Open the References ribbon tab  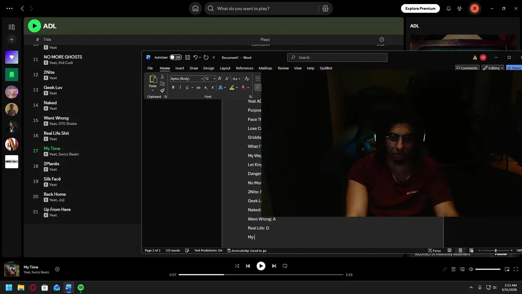[x=245, y=68]
